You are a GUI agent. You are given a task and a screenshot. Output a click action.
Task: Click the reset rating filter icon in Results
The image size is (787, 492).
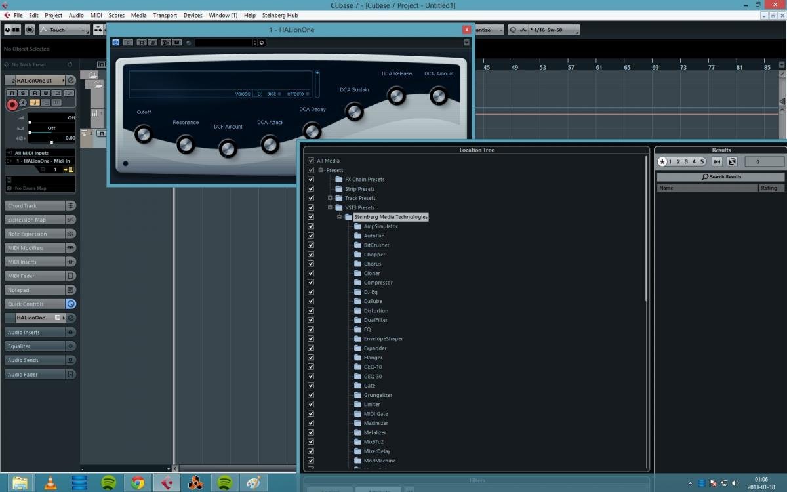pyautogui.click(x=717, y=161)
